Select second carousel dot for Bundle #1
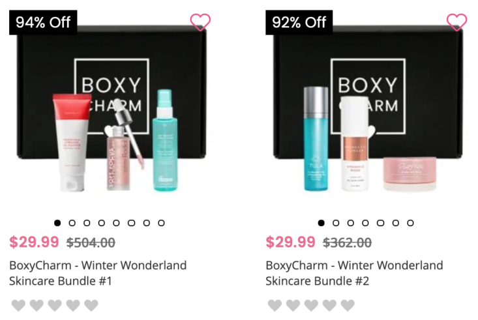Image resolution: width=478 pixels, height=320 pixels. [72, 223]
